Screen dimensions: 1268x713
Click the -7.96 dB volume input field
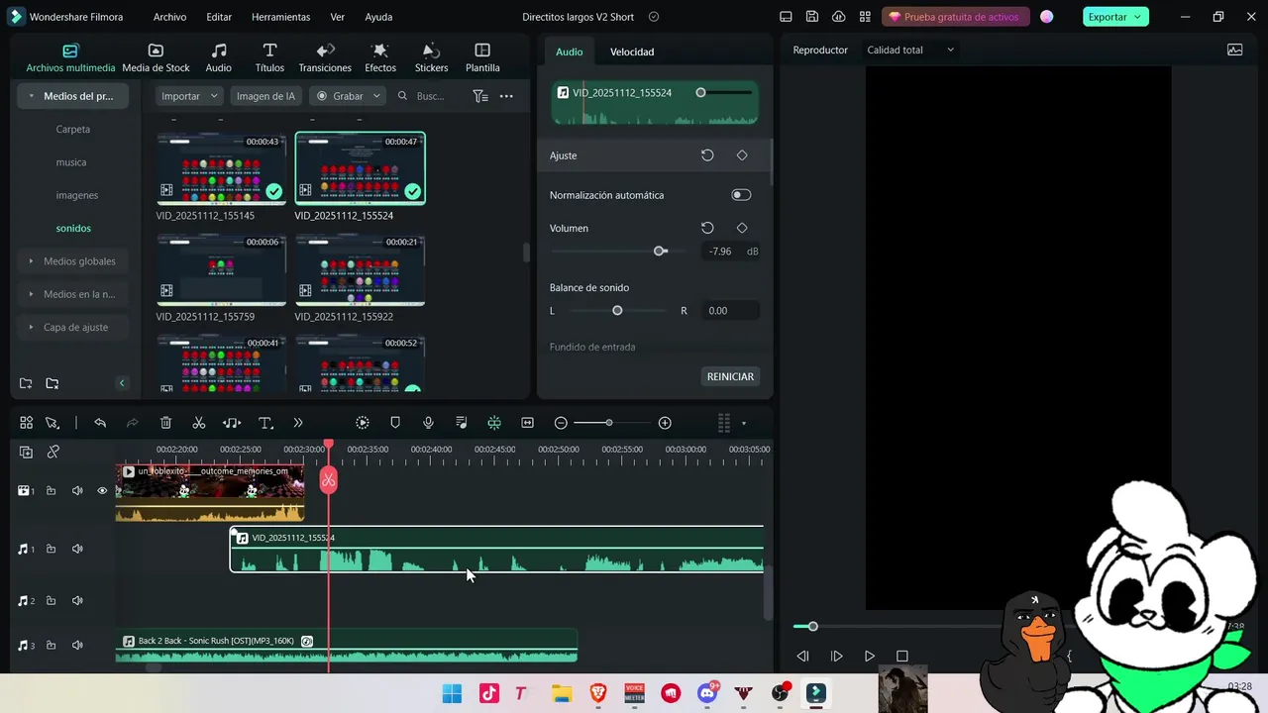click(721, 252)
